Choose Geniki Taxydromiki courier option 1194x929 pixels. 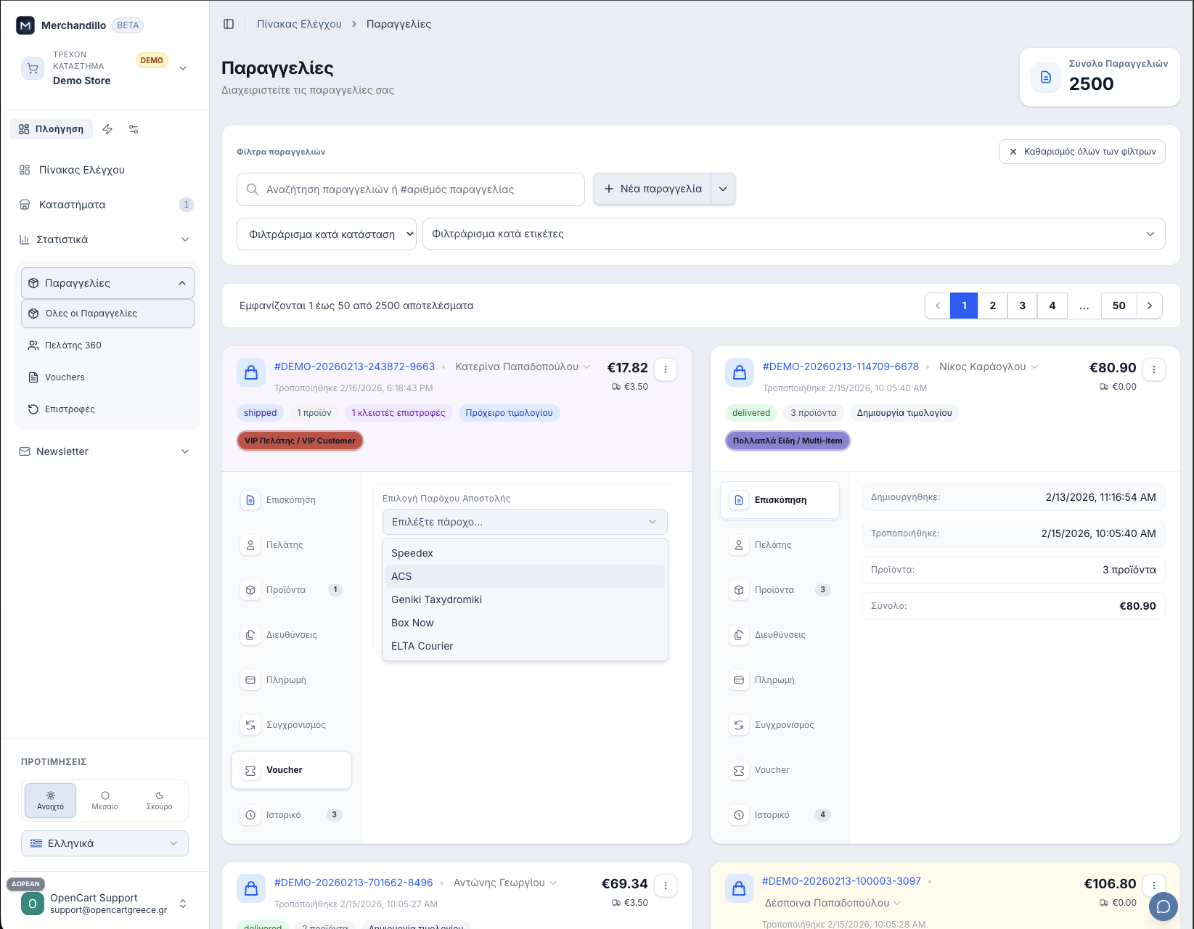(x=525, y=599)
